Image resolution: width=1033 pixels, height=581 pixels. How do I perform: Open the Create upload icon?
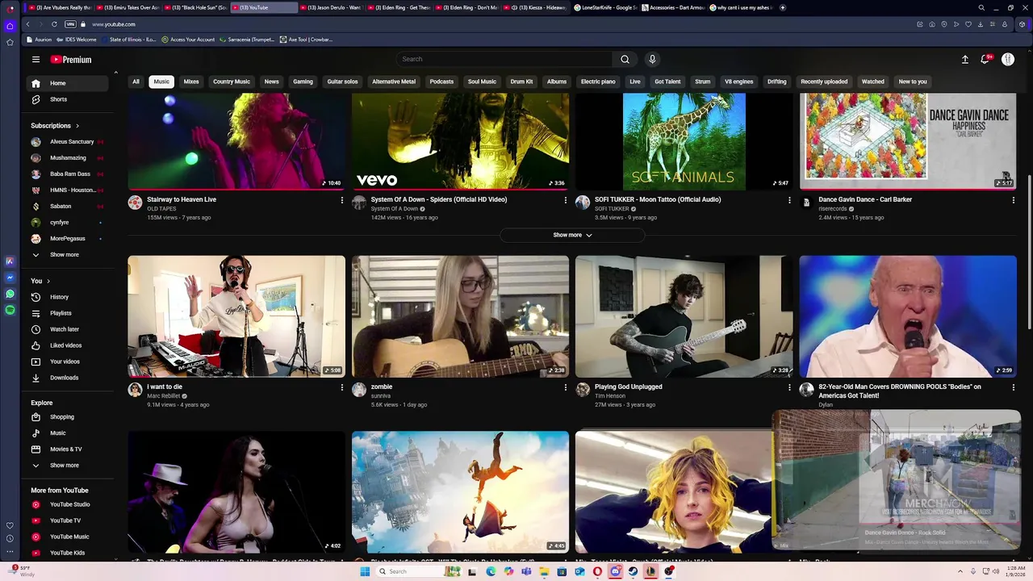click(964, 60)
